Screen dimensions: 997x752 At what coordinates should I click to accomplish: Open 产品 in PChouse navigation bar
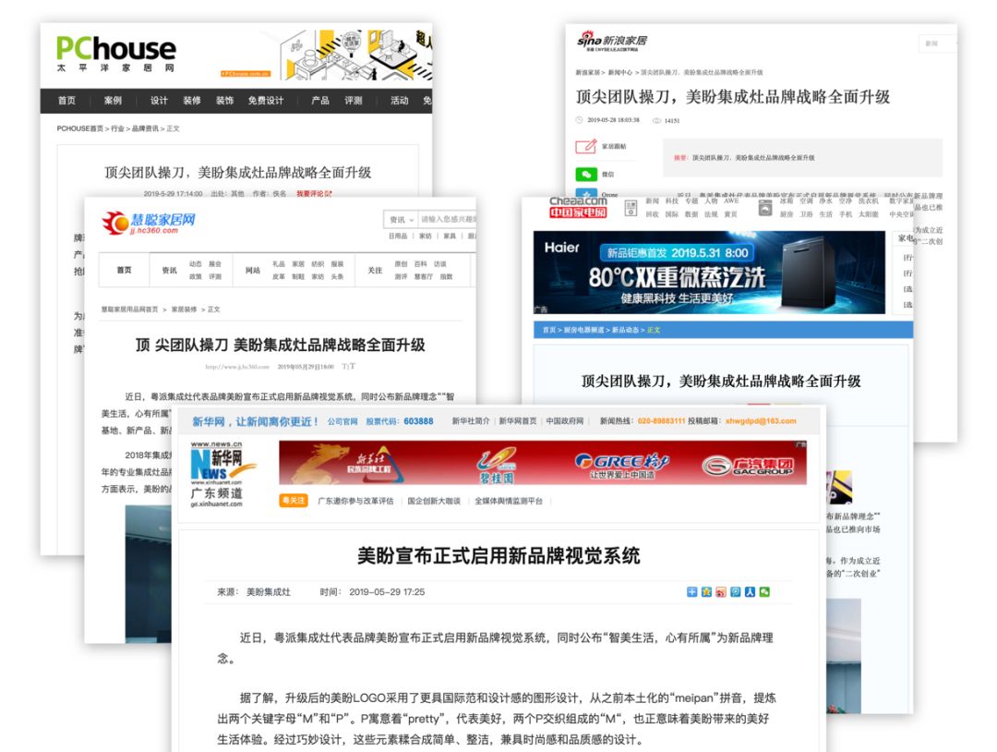point(320,101)
